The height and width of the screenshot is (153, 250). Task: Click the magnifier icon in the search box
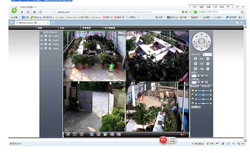(x=242, y=12)
